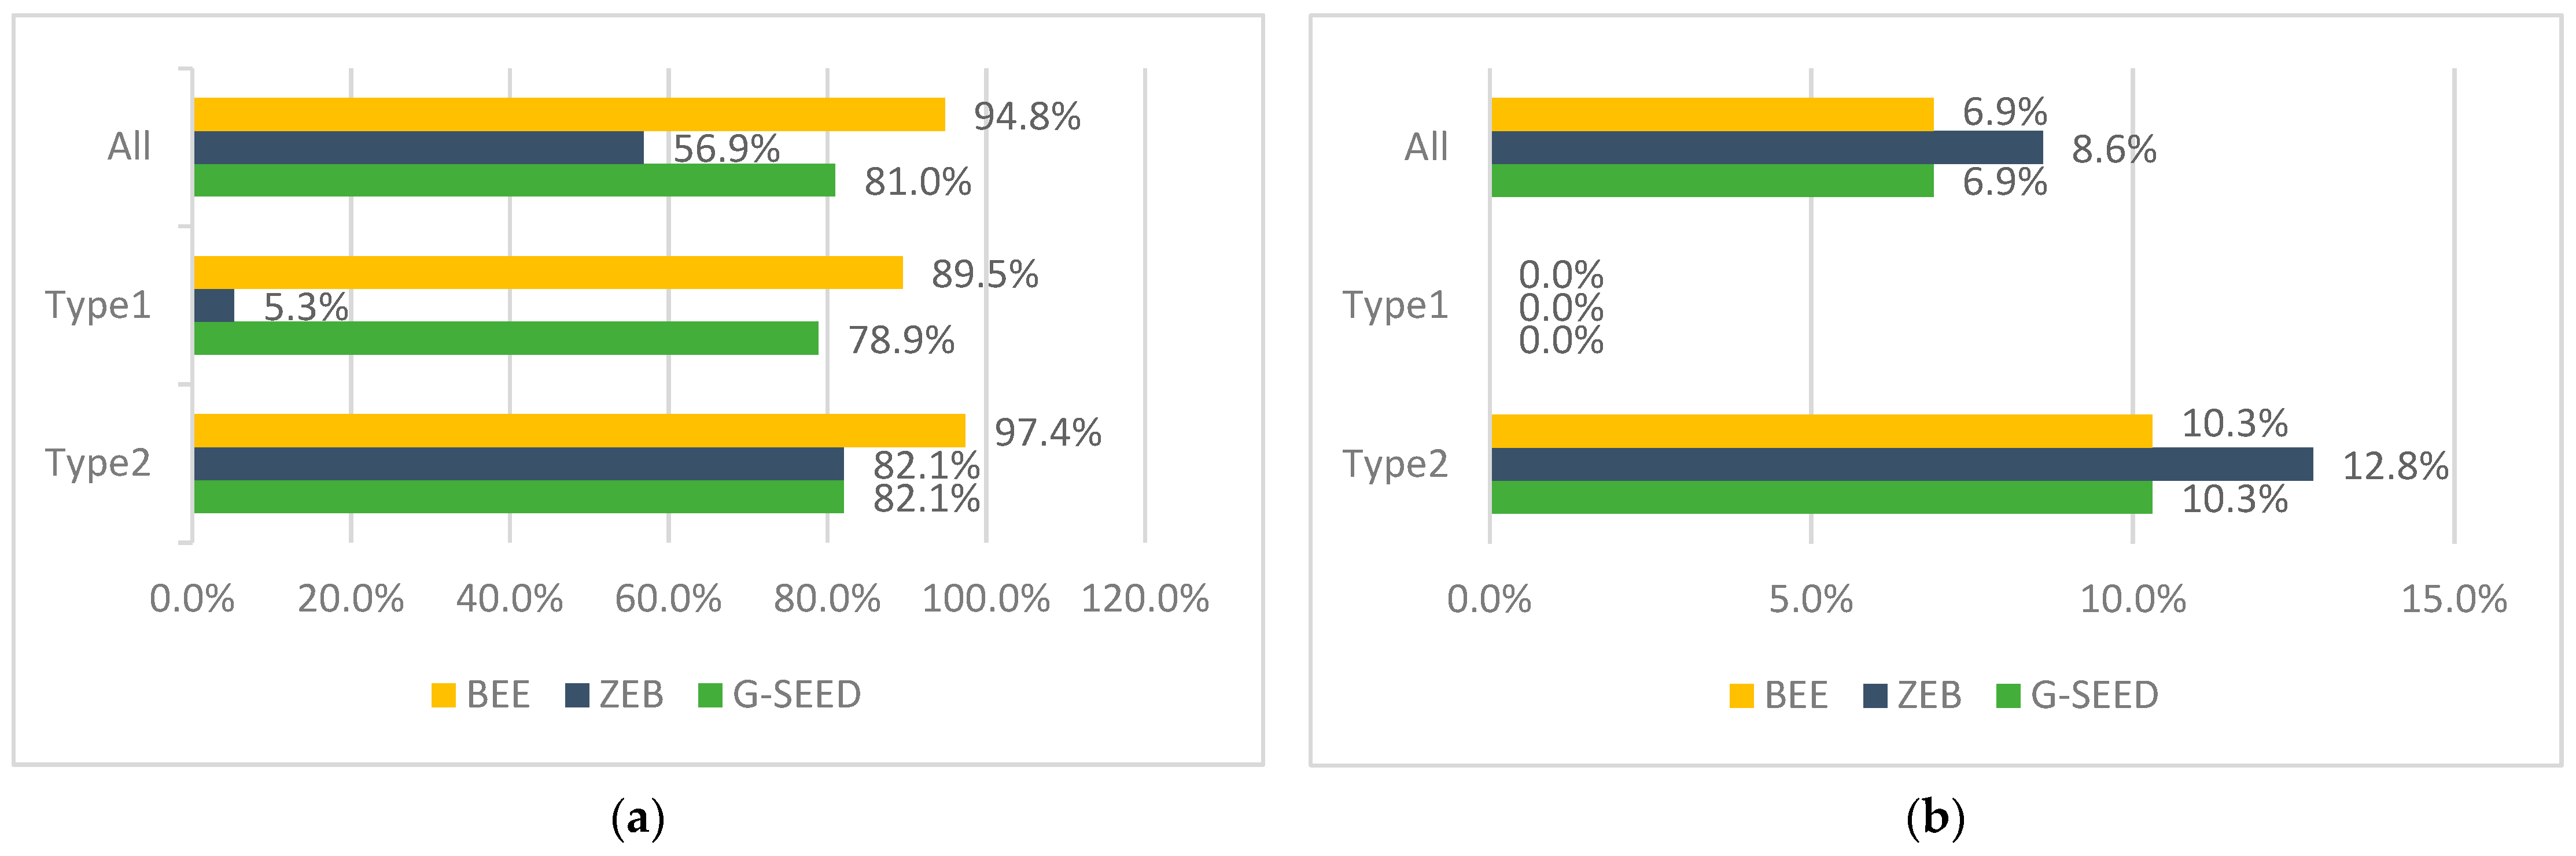Click the yellow BEE legend swatch in chart (a)
The width and height of the screenshot is (2576, 856).
point(443,695)
